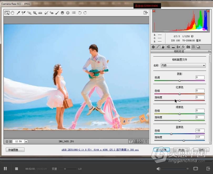Click the 红原色 色相 slider handle
This screenshot has height=174, width=213.
coord(180,94)
